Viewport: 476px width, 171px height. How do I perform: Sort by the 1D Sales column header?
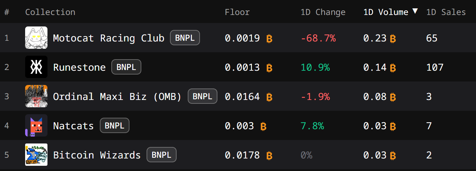[446, 12]
